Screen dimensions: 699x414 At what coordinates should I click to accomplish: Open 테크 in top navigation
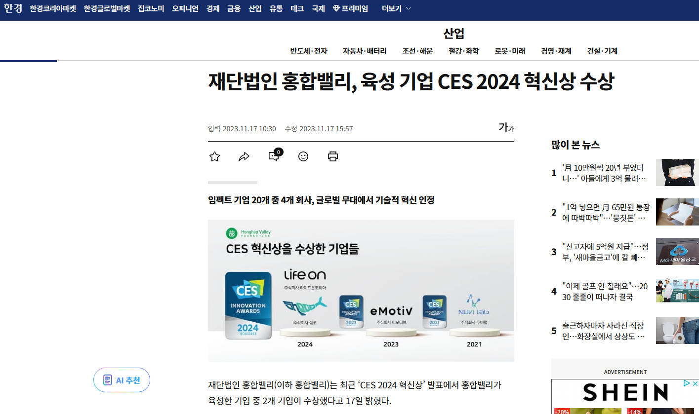(297, 8)
